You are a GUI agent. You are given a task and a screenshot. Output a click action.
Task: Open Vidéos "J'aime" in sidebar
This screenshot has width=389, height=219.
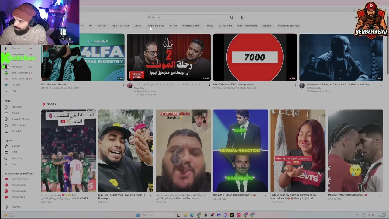click(19, 125)
